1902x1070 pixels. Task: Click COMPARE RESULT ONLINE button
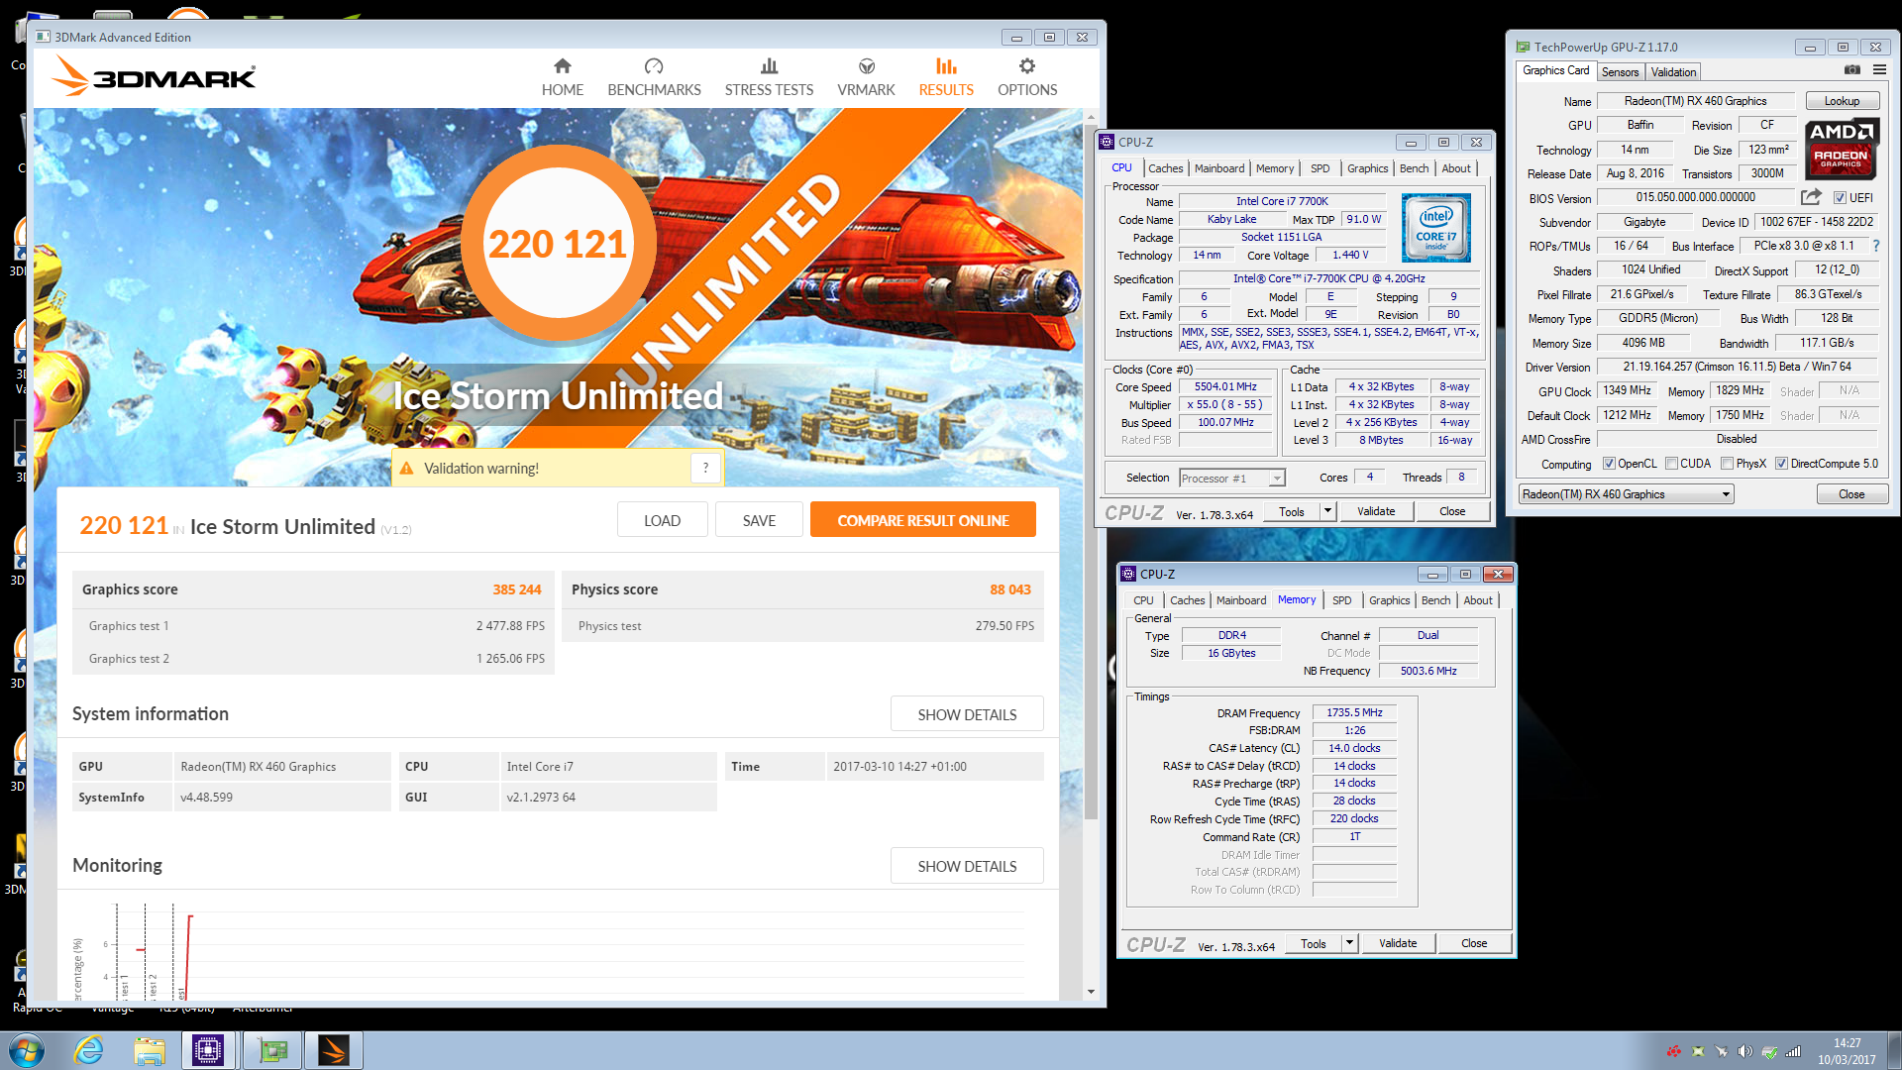point(922,520)
